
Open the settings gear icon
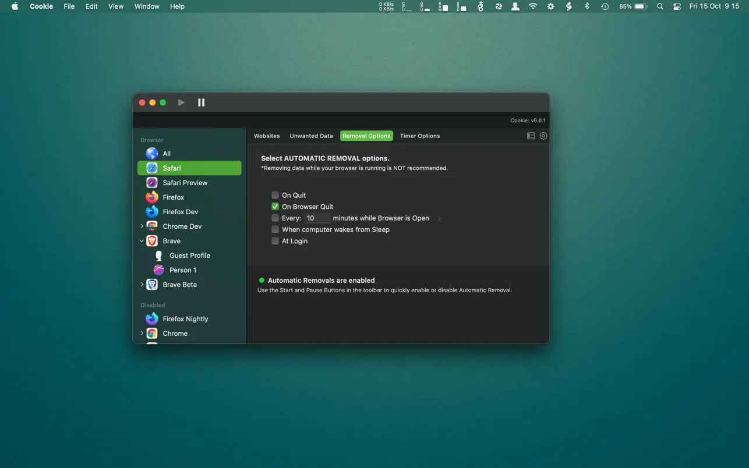[x=543, y=136]
